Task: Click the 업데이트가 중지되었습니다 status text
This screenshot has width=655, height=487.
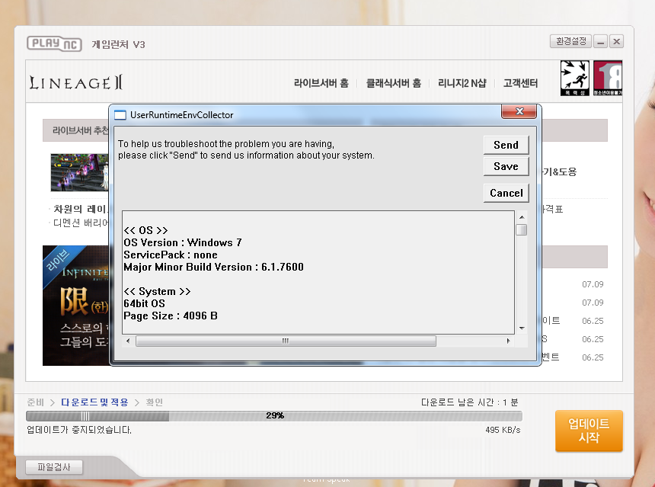Action: click(79, 430)
